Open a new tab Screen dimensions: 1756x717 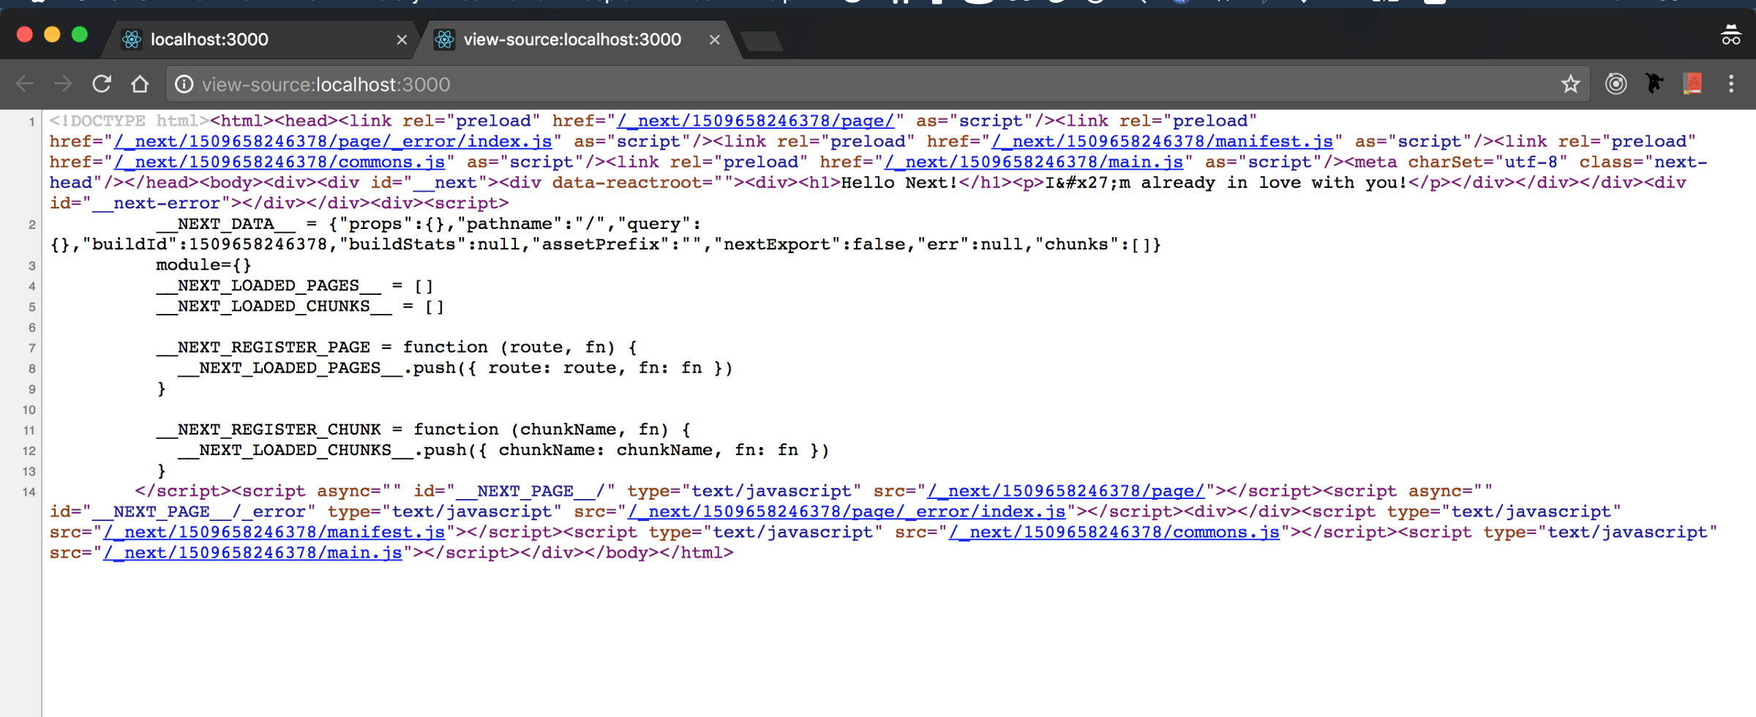pos(762,41)
